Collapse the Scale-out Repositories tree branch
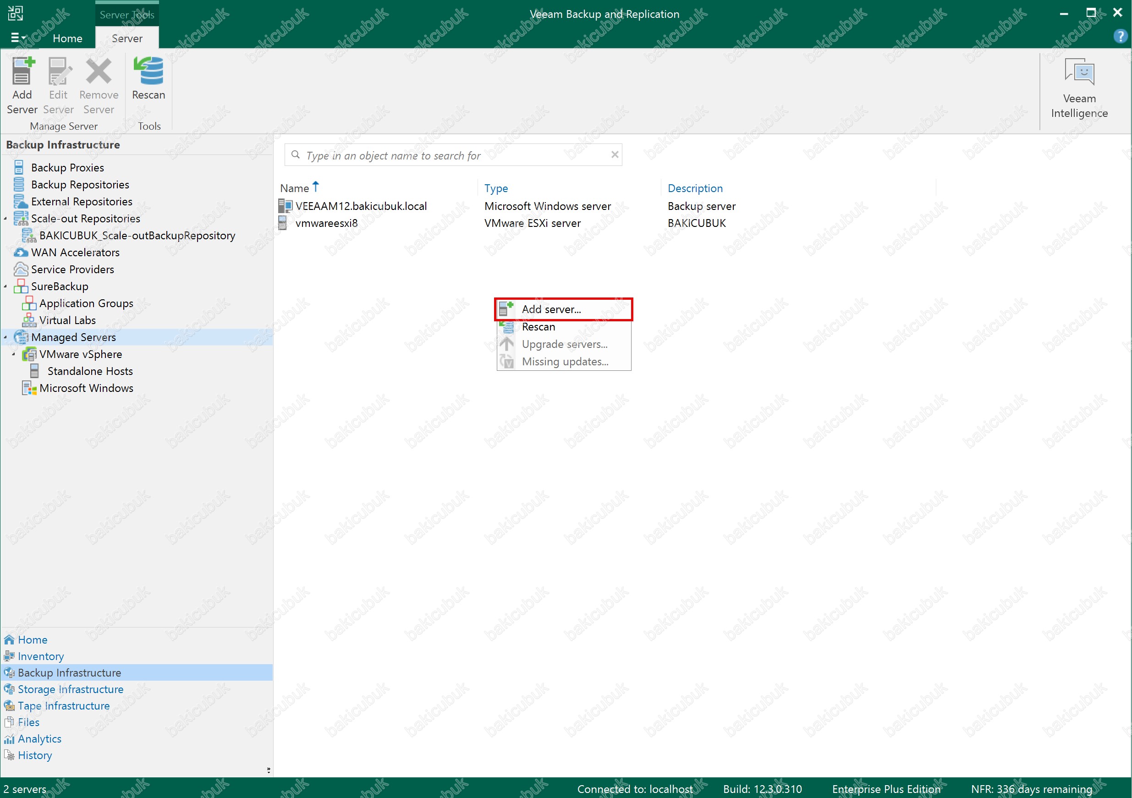This screenshot has width=1132, height=798. point(5,219)
